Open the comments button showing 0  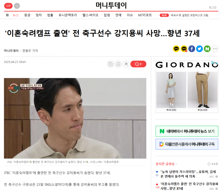pos(138,64)
